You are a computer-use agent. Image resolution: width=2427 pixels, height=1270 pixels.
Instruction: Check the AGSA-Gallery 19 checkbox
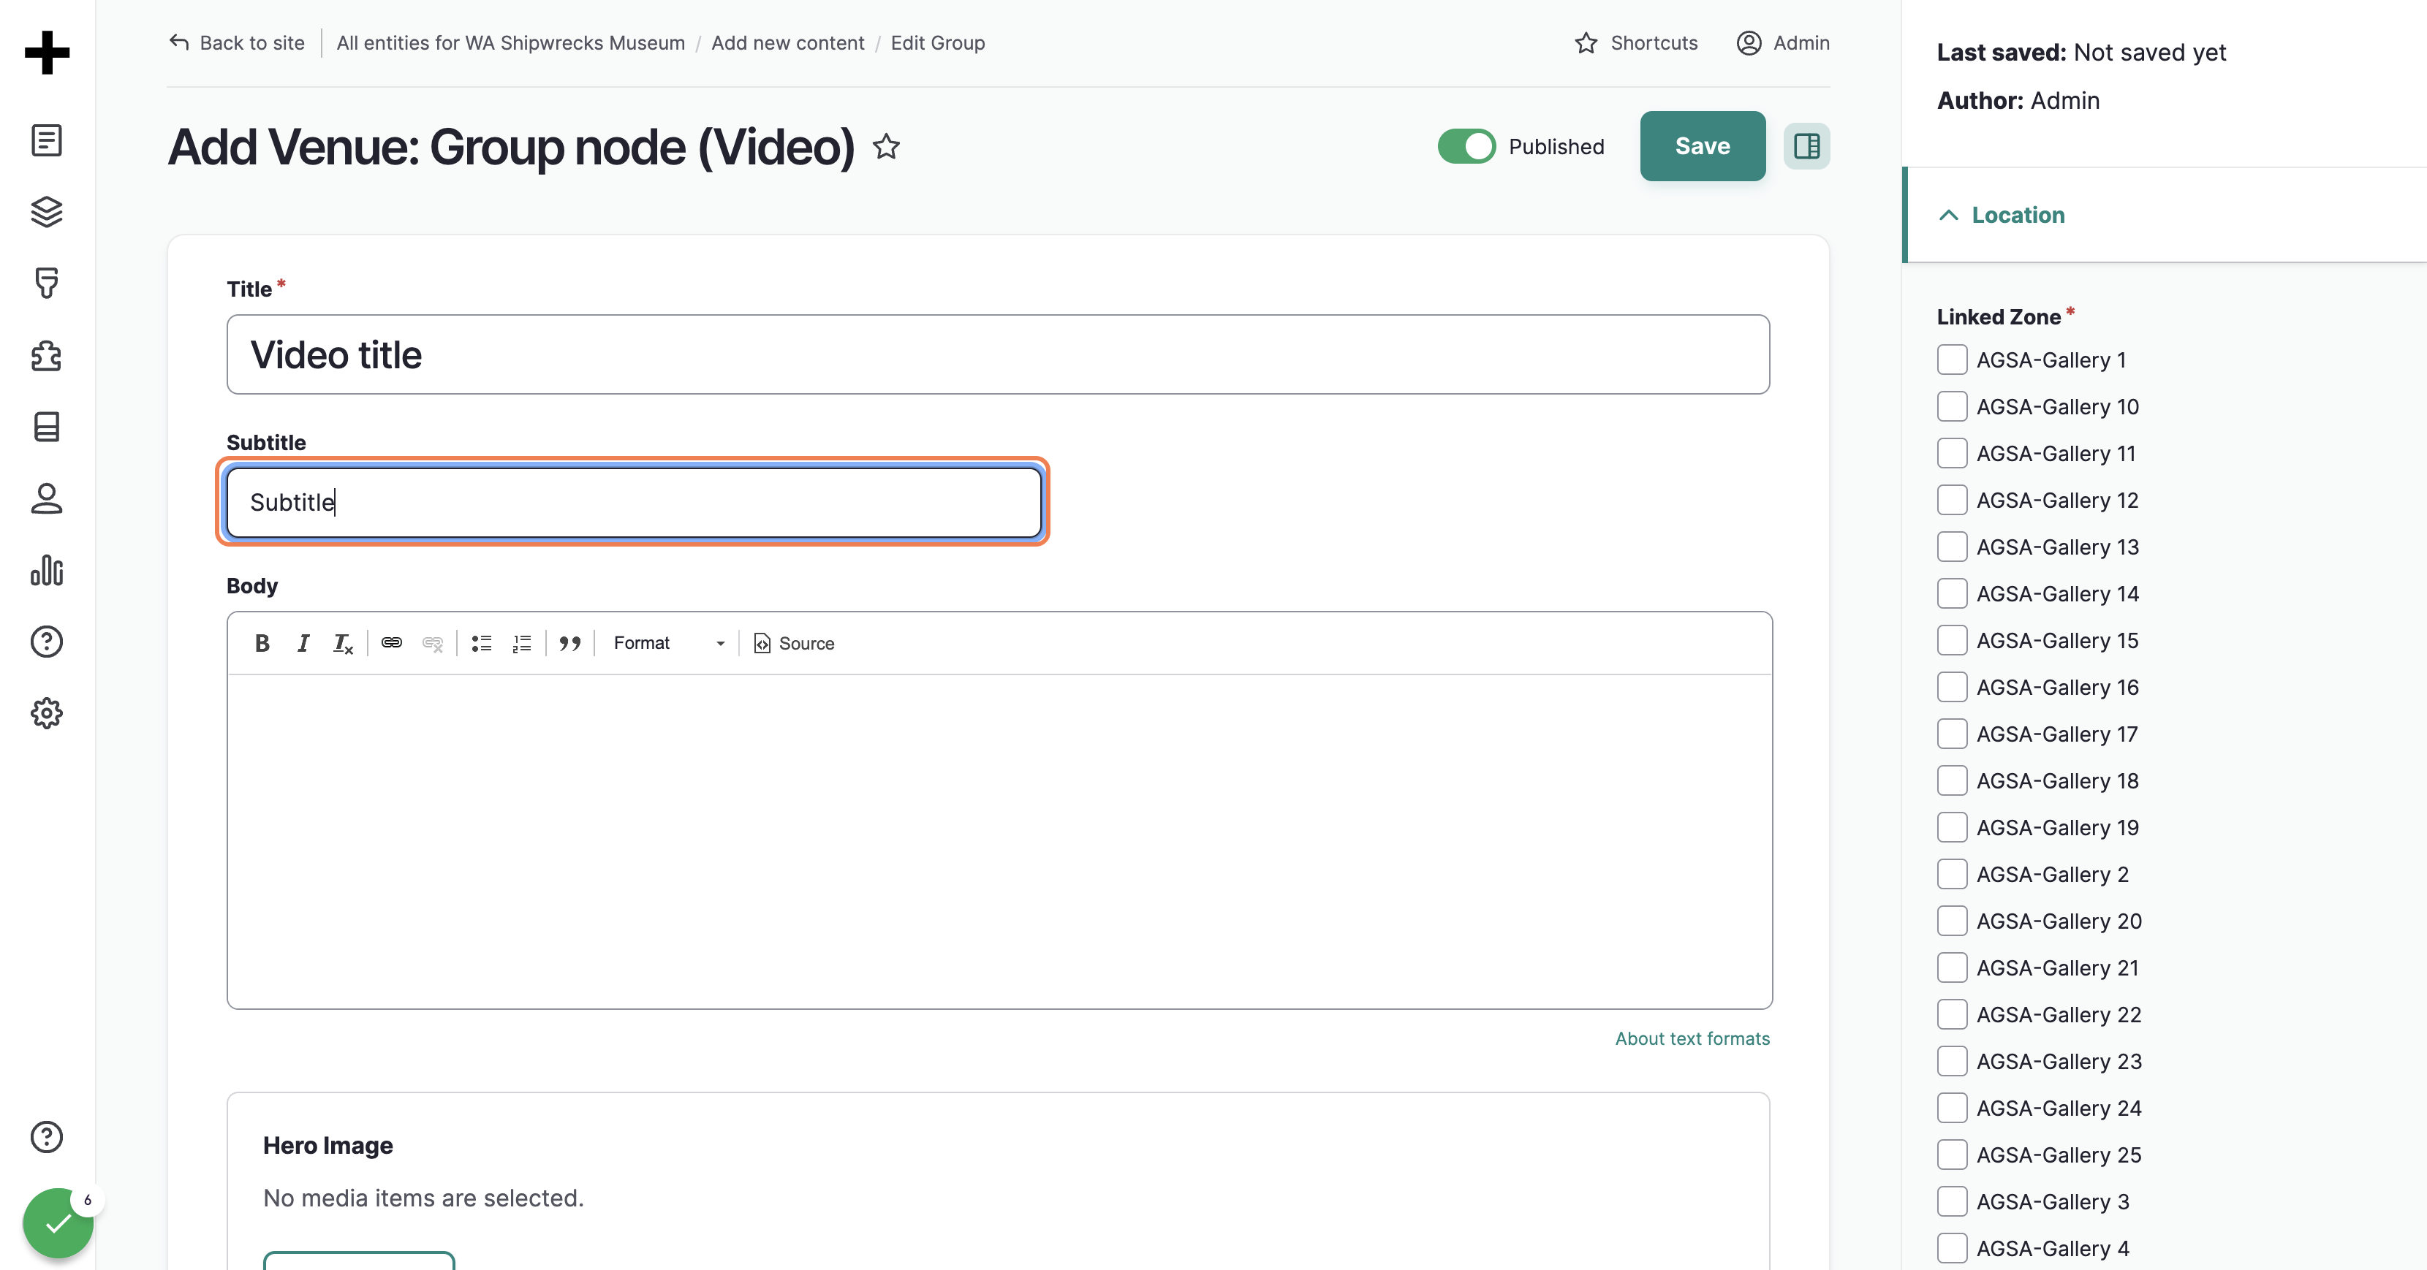(x=1952, y=827)
